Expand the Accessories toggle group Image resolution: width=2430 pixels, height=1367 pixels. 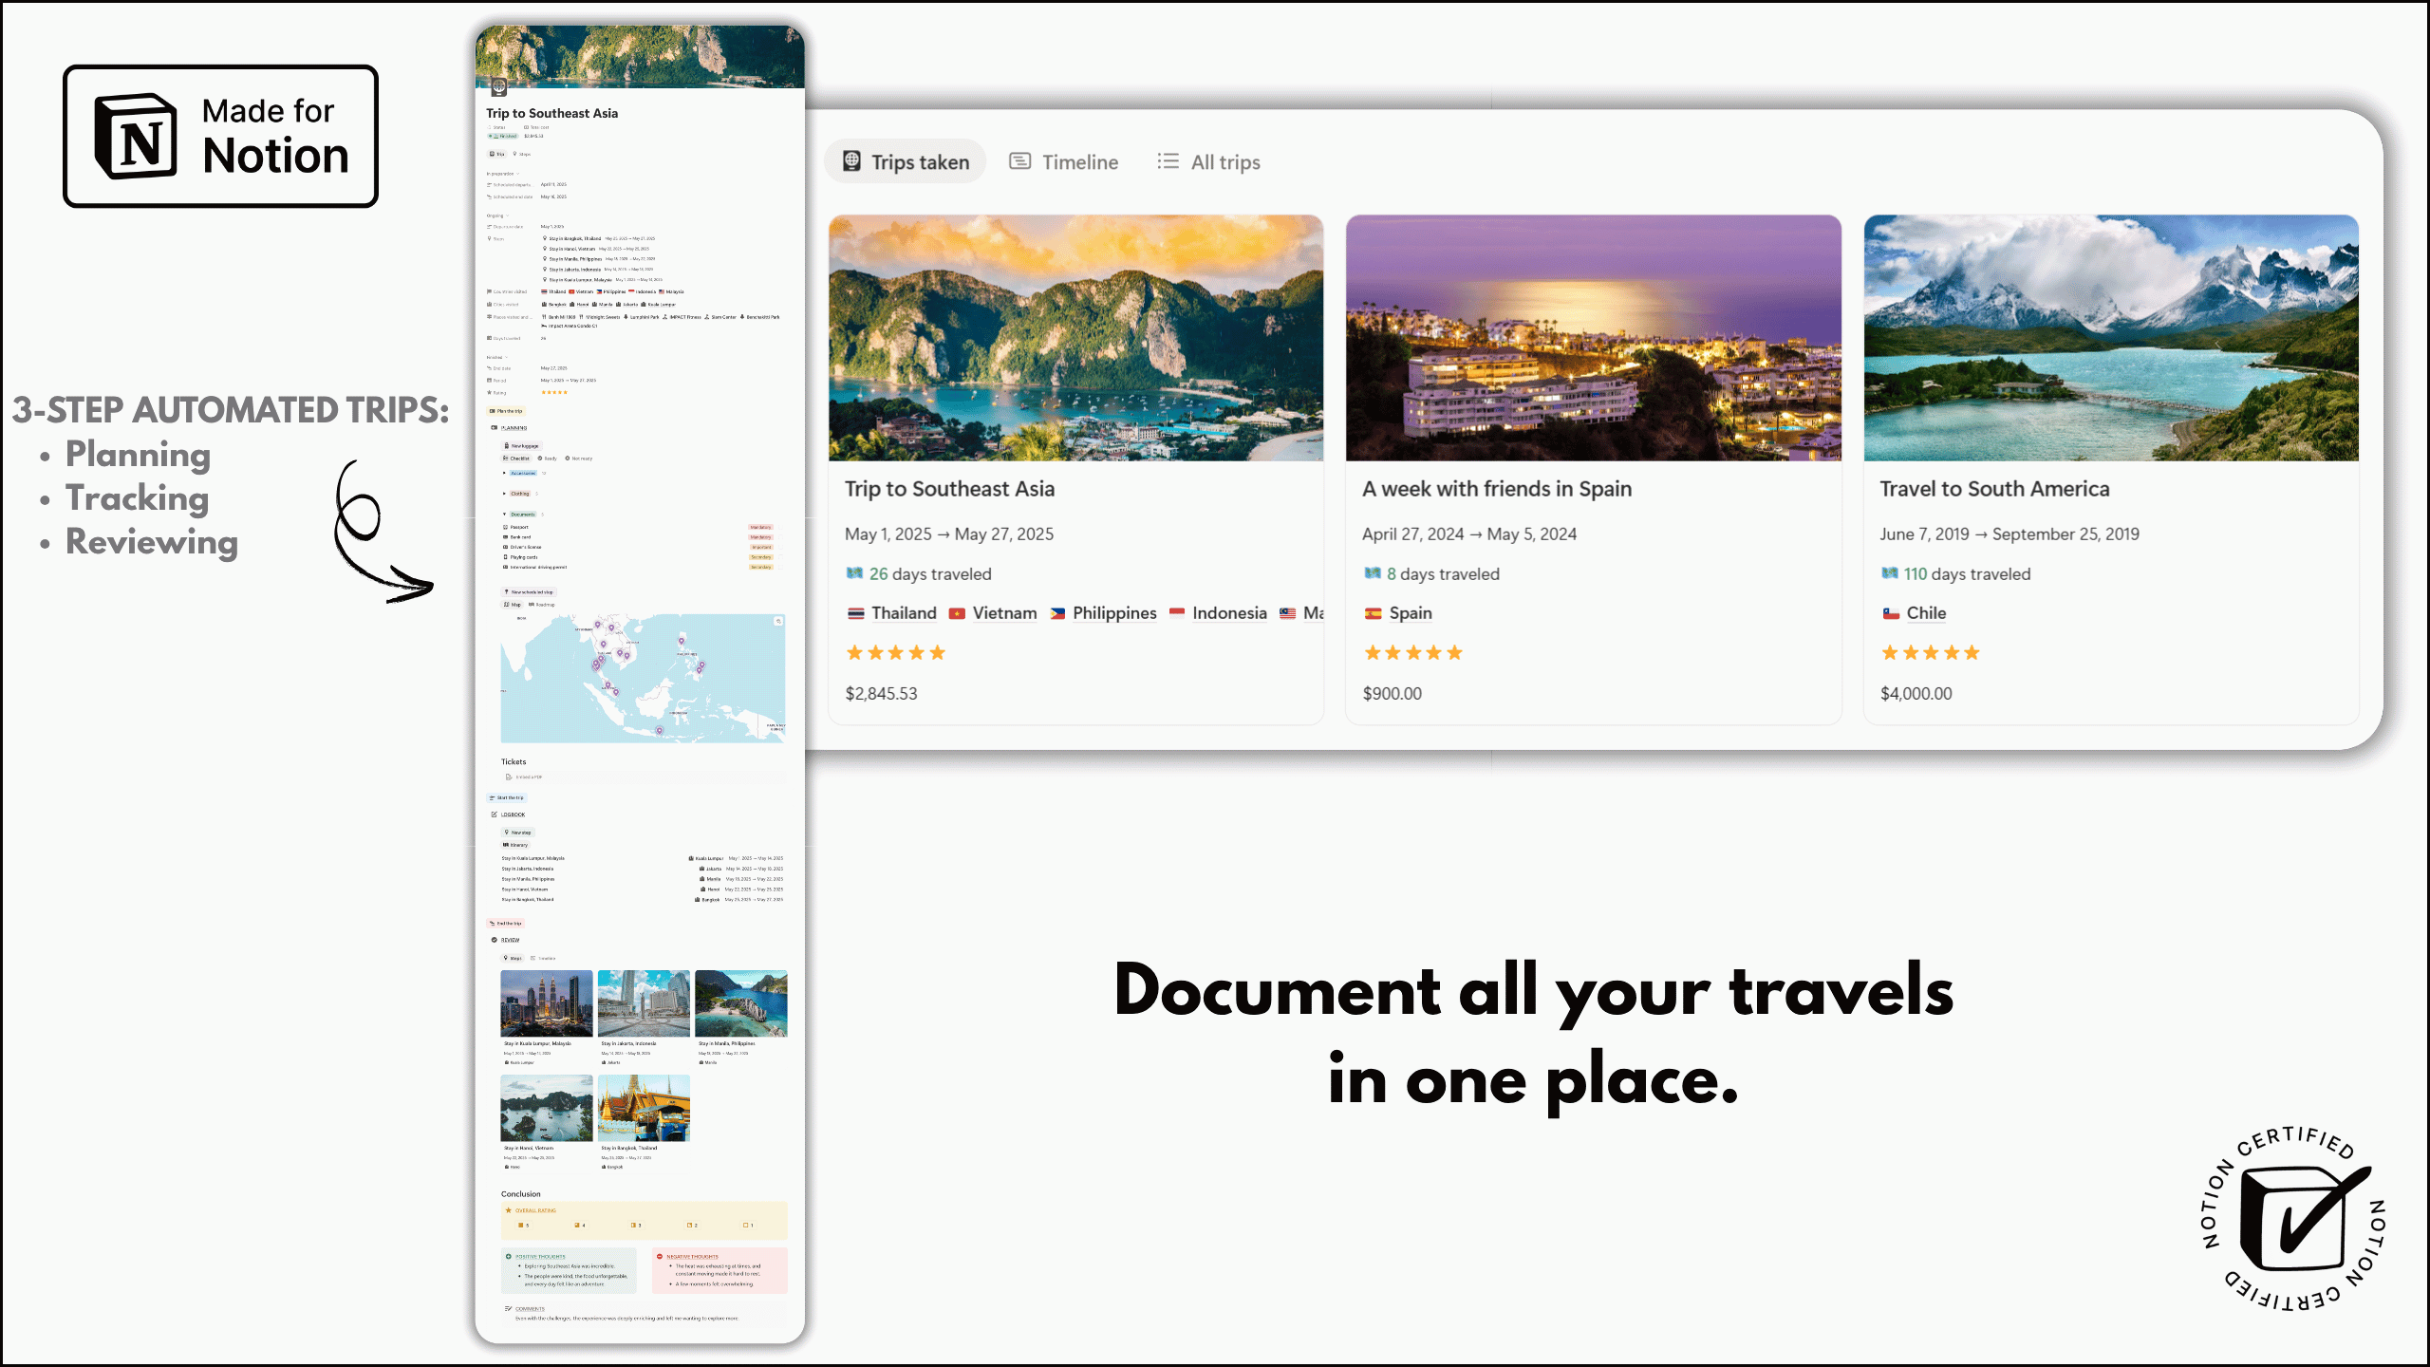tap(504, 473)
